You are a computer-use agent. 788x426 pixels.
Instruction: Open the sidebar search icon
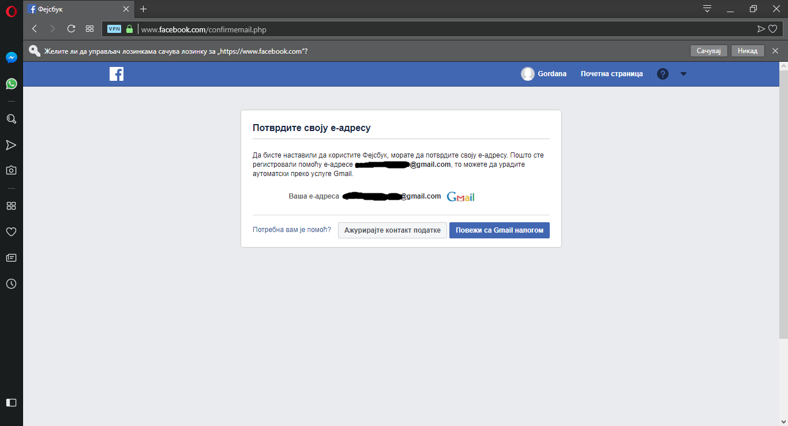pyautogui.click(x=12, y=119)
